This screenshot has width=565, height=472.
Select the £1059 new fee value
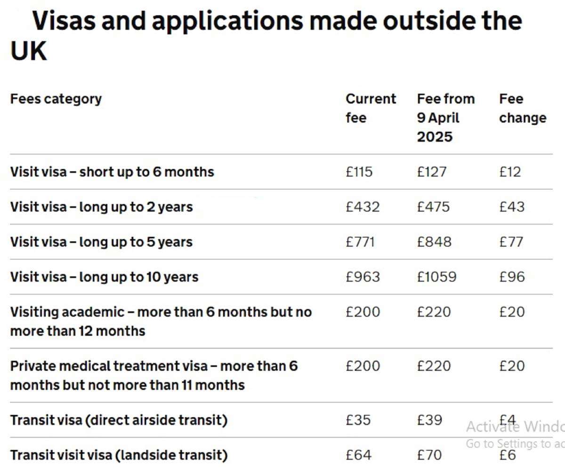[x=436, y=277]
